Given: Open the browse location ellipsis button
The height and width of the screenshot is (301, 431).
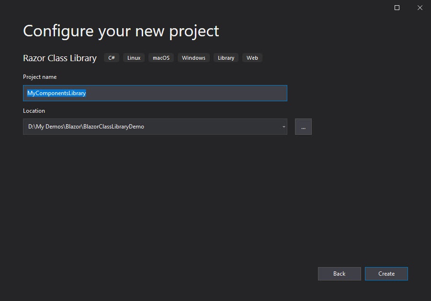Looking at the screenshot, I should (x=303, y=127).
